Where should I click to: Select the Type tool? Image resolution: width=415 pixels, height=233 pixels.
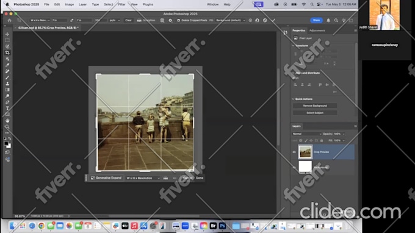click(7, 108)
